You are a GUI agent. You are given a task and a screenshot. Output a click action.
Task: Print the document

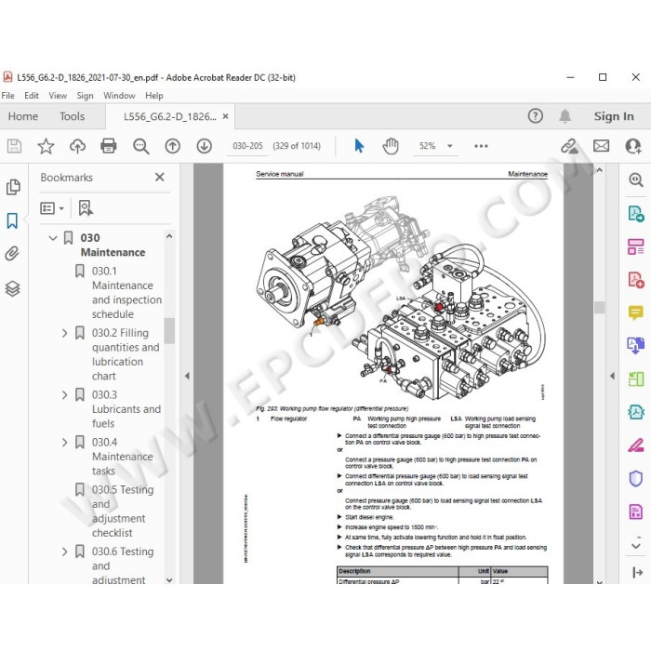109,146
